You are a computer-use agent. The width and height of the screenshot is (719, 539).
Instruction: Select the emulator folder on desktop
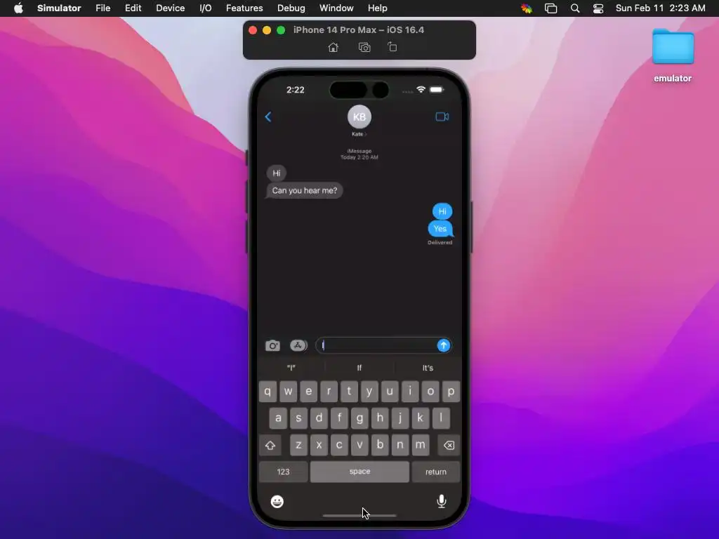[673, 55]
